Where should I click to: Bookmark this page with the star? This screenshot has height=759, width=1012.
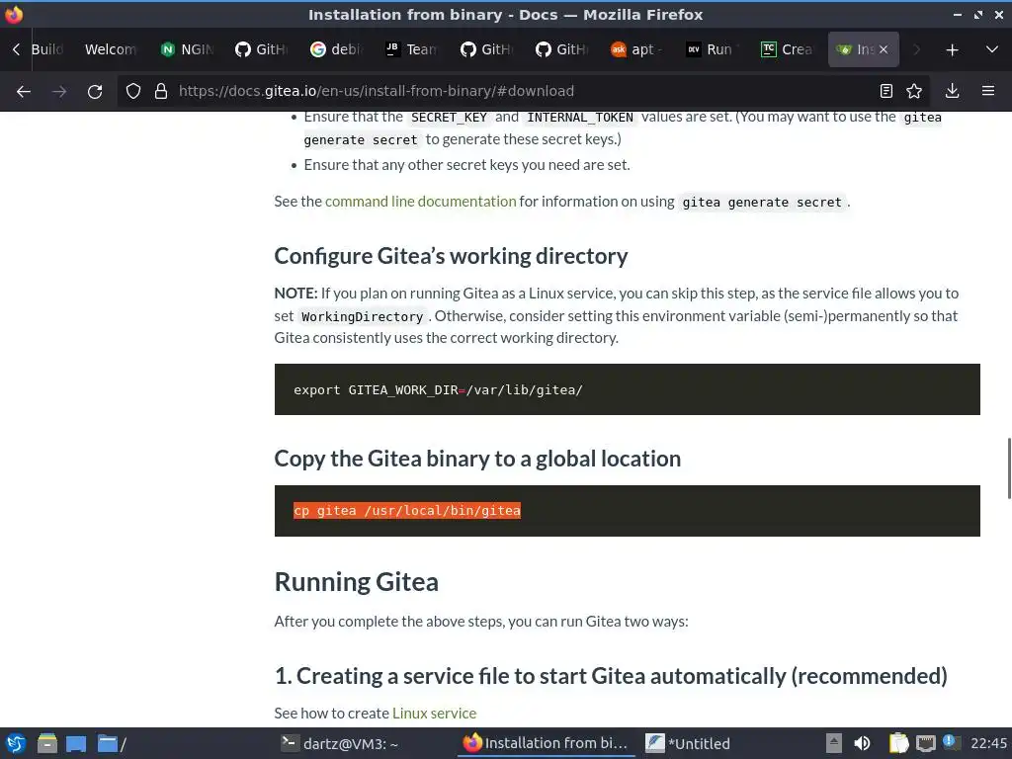click(914, 91)
